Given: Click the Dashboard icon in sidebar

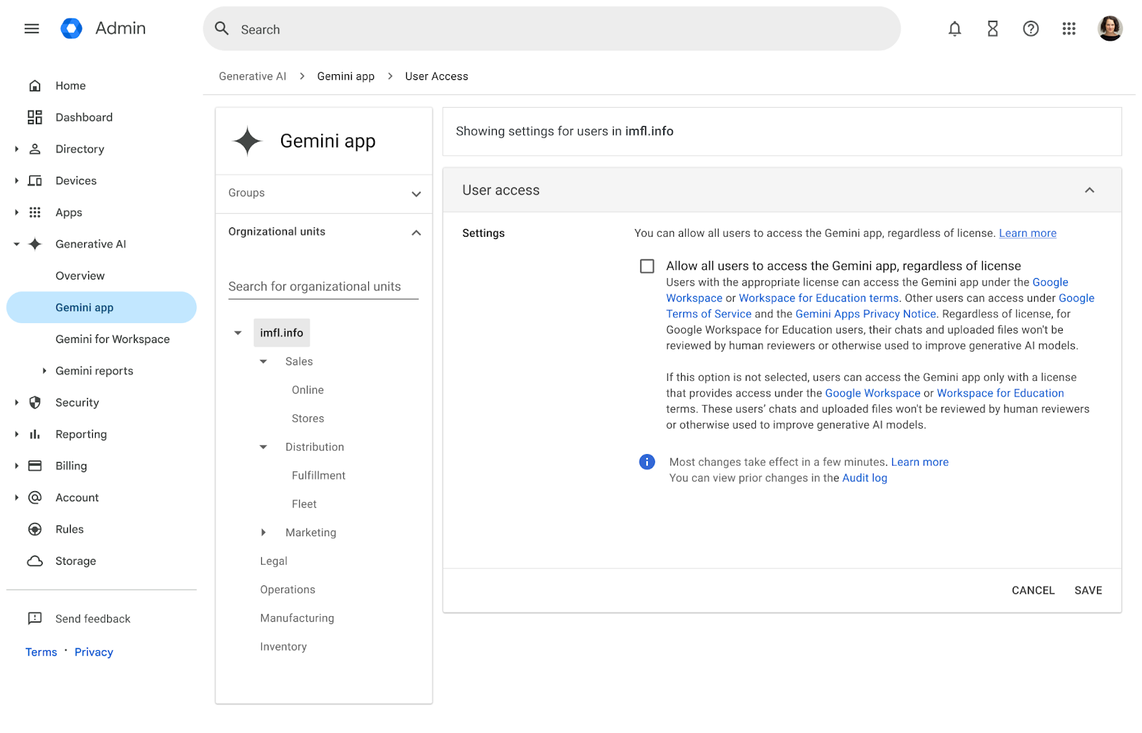Looking at the screenshot, I should (x=34, y=117).
